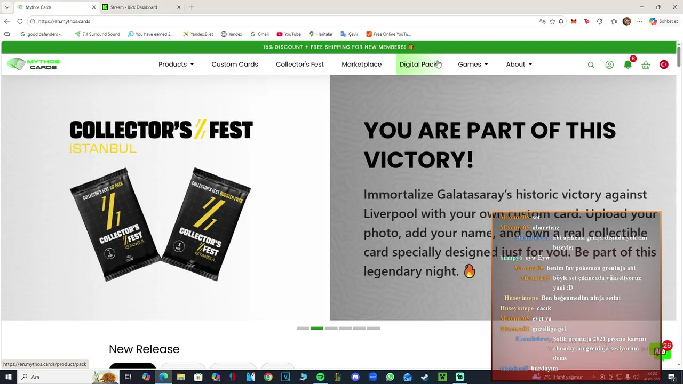Open the notifications bell with badge 8
The image size is (683, 384).
629,64
